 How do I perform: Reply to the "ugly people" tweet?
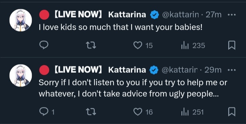point(46,112)
